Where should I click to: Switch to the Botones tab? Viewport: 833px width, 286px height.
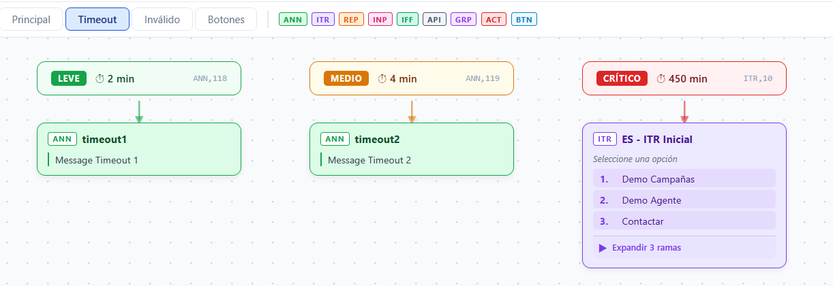[226, 19]
